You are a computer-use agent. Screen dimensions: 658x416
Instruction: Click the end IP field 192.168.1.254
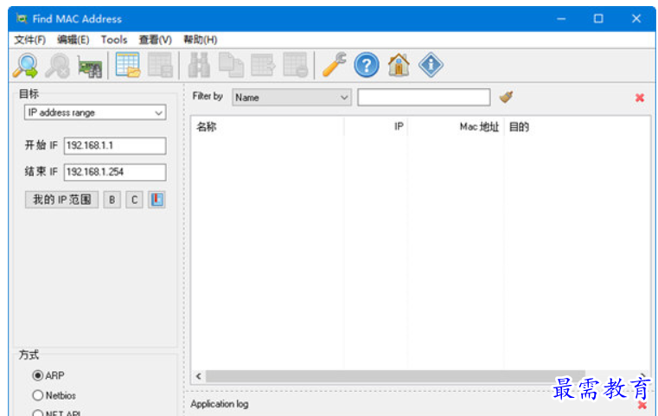pyautogui.click(x=115, y=172)
